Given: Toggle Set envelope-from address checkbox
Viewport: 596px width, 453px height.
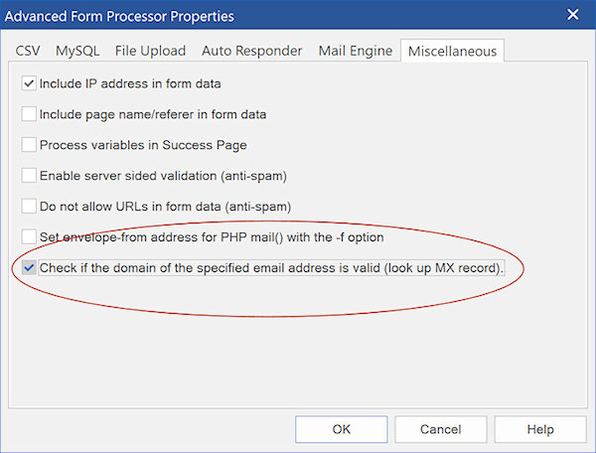Looking at the screenshot, I should [29, 236].
